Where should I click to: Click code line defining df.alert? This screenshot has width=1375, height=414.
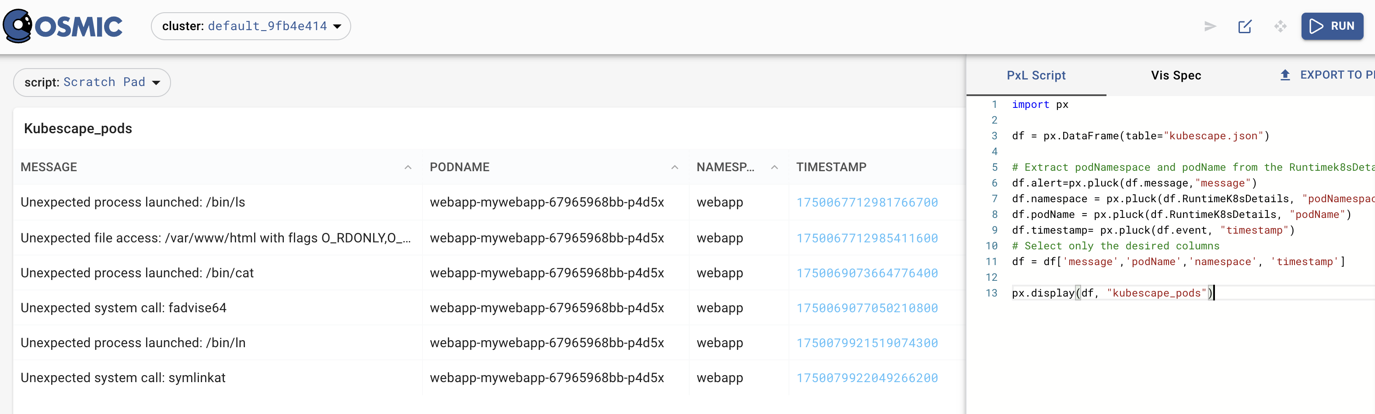point(1134,183)
